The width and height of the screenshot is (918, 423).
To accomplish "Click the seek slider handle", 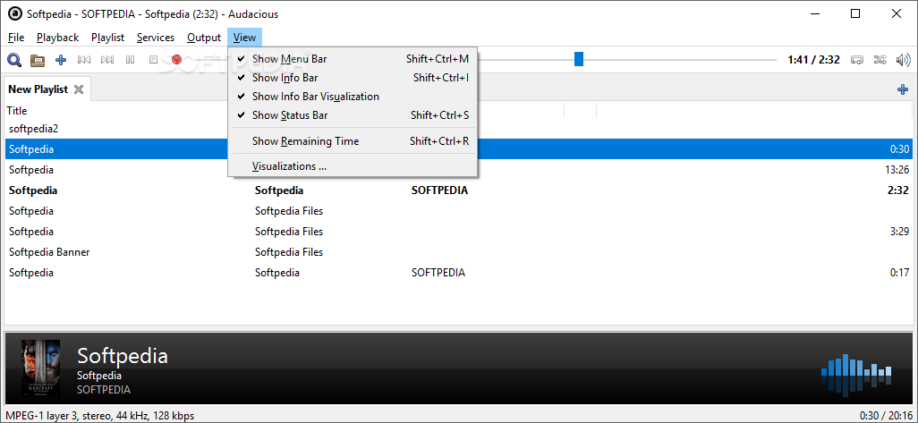I will [578, 59].
